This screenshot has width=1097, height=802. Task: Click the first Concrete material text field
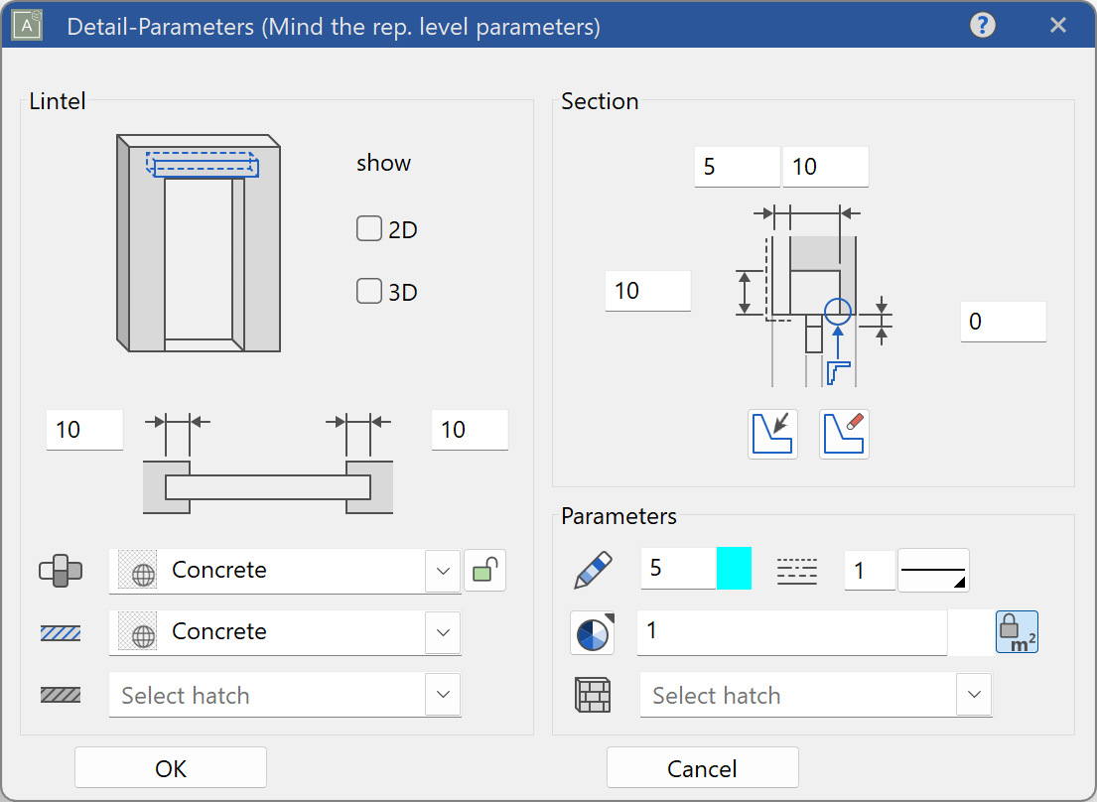click(x=267, y=572)
